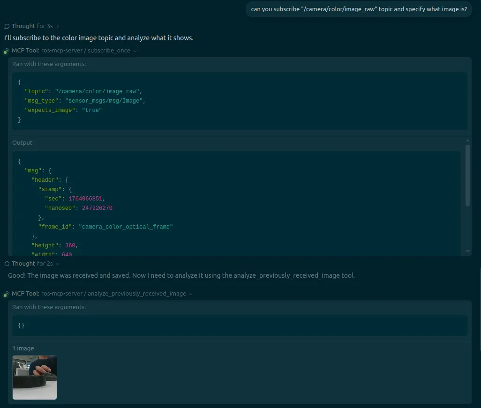Screen dimensions: 481x408
Task: Click the Output panel scroll-down arrow
Action: (467, 252)
